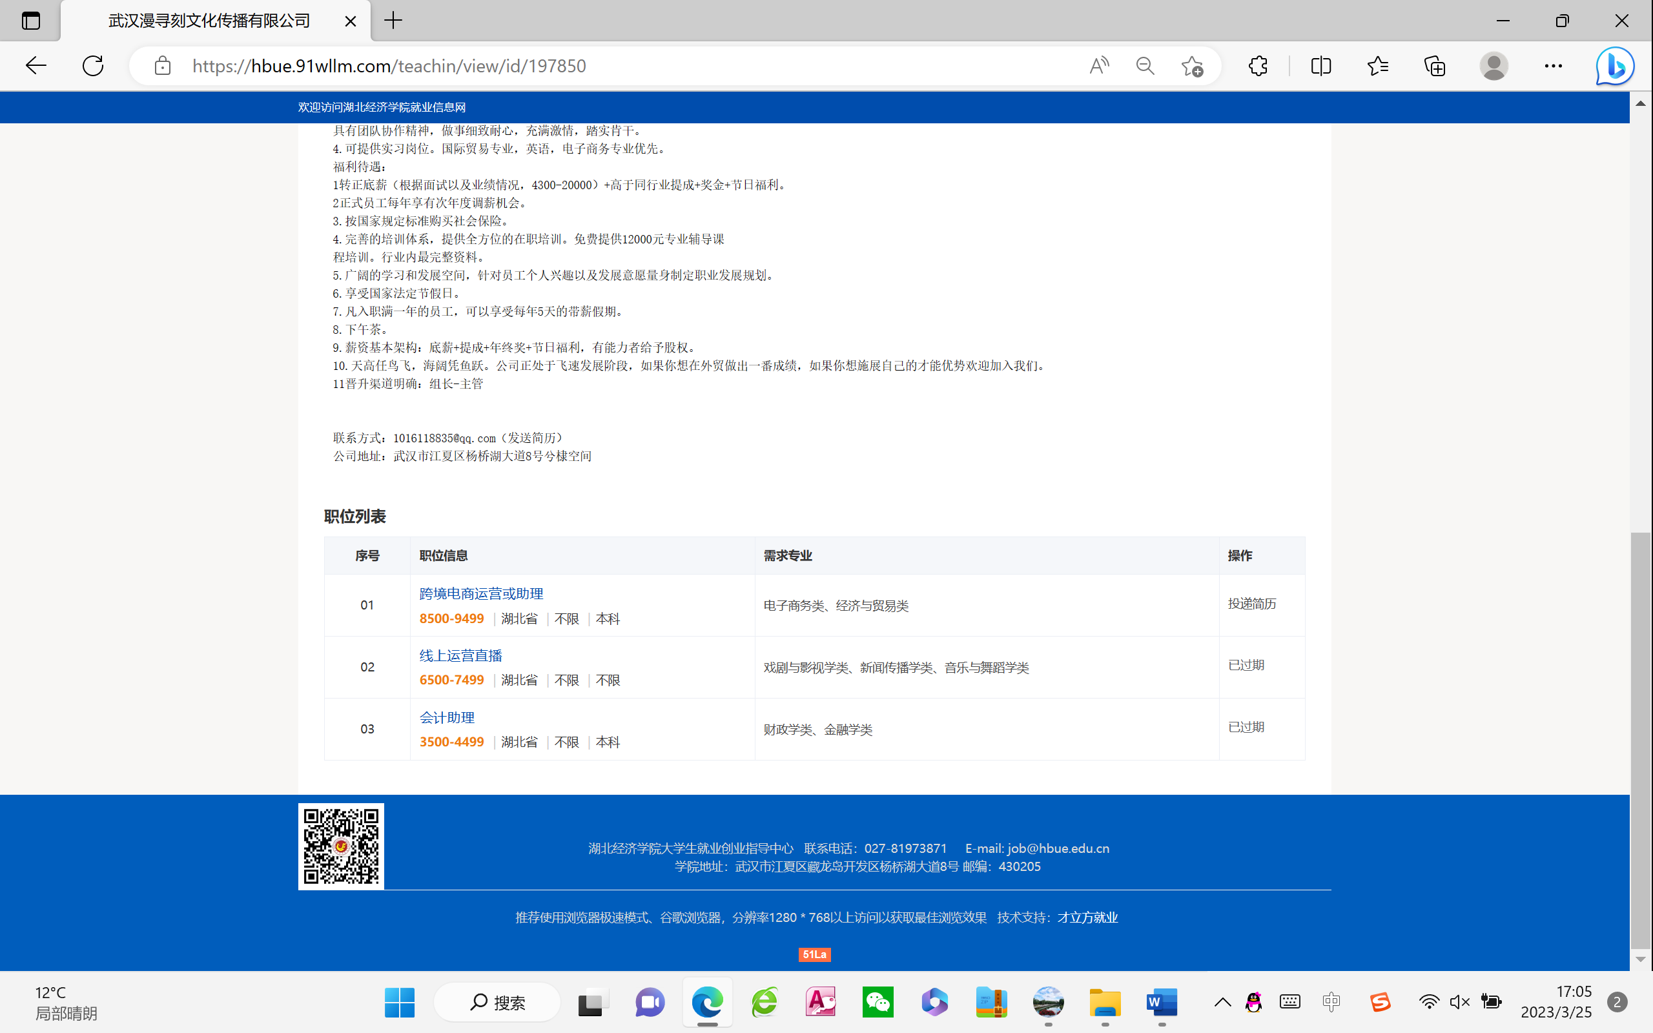
Task: Open the Bing chat sidebar icon
Action: pos(1614,66)
